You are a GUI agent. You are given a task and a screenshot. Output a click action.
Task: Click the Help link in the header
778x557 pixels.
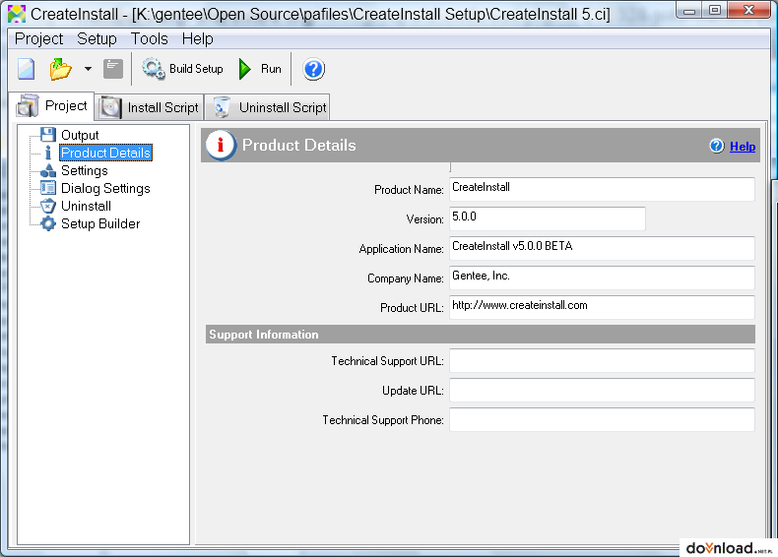tap(743, 147)
